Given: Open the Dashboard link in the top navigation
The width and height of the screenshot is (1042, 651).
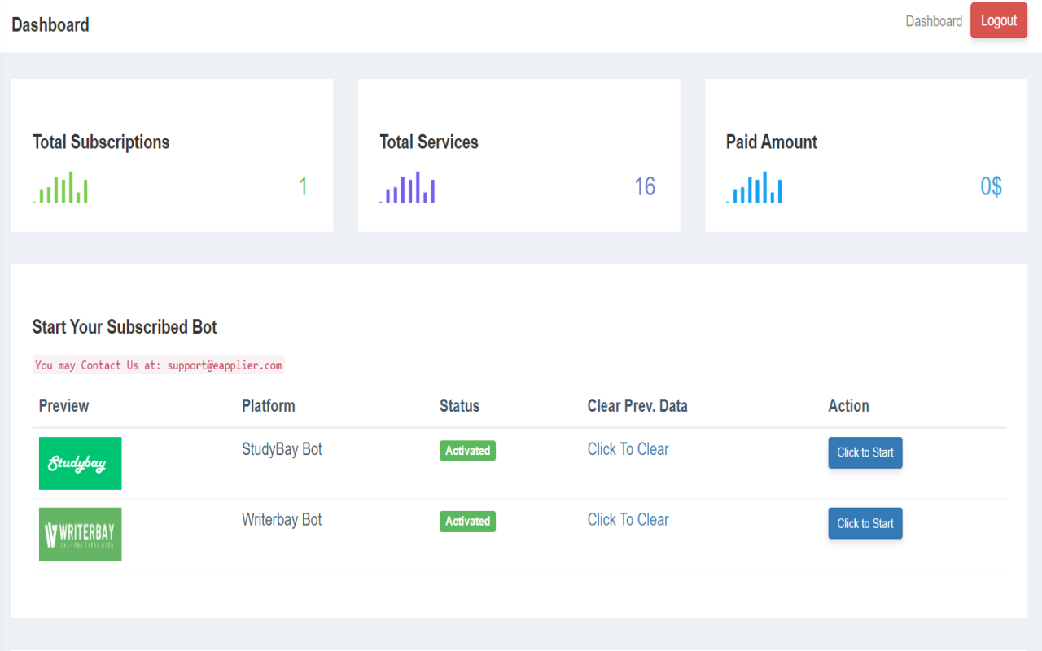Looking at the screenshot, I should pyautogui.click(x=934, y=21).
